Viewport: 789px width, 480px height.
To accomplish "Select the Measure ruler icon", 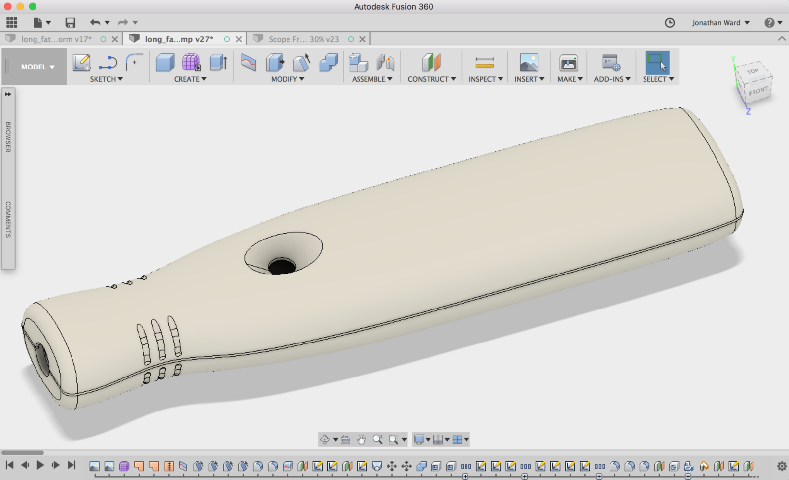I will [x=484, y=63].
